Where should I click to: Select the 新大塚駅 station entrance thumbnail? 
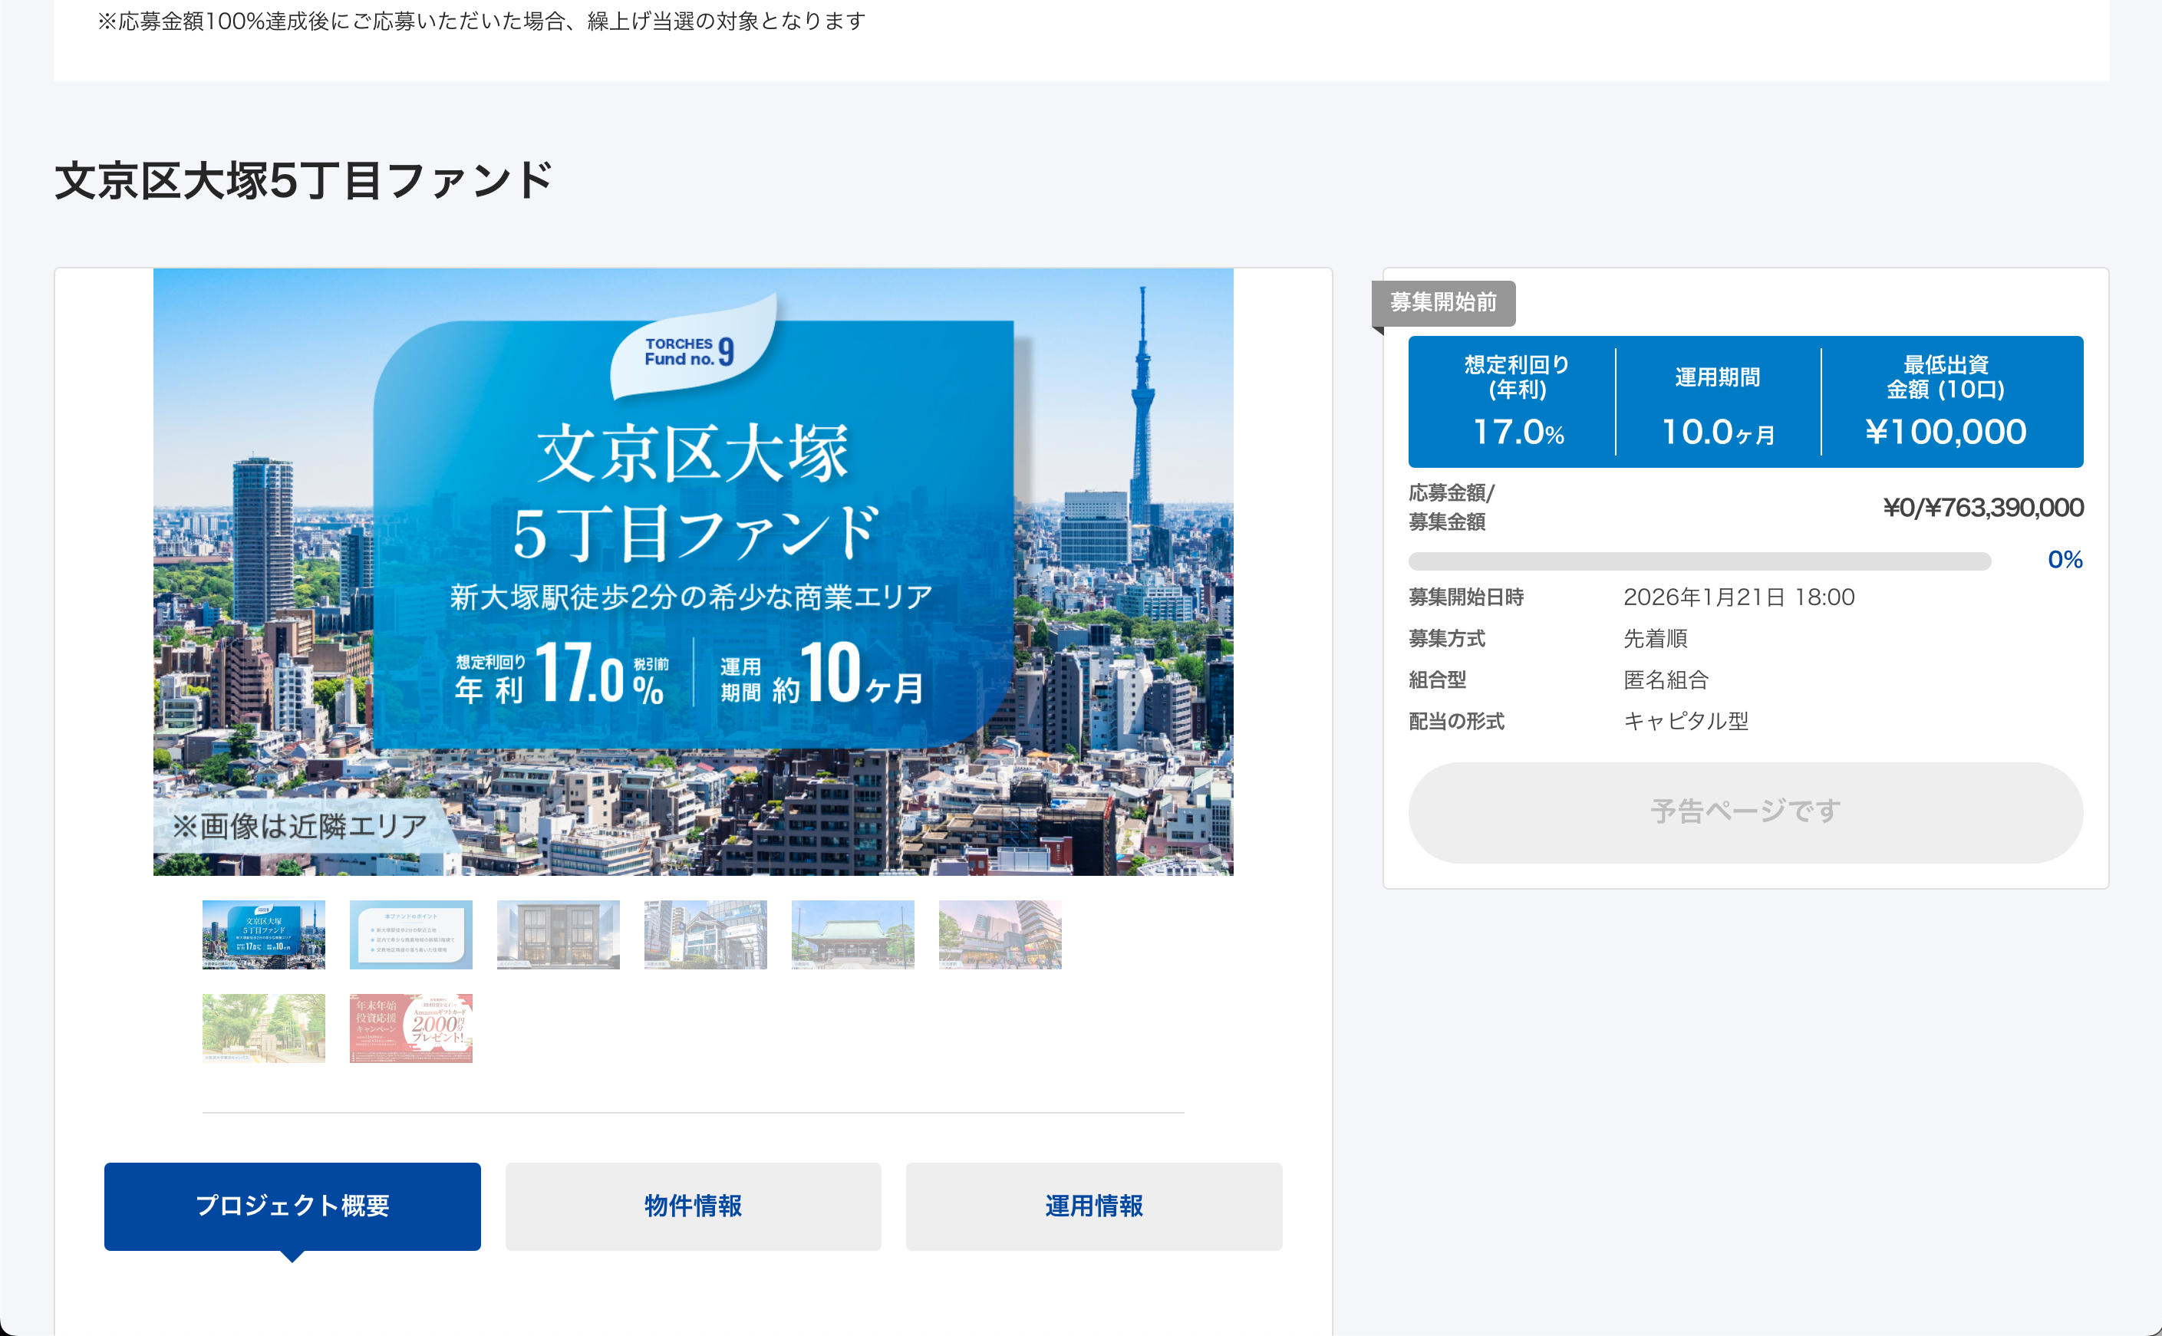point(705,934)
